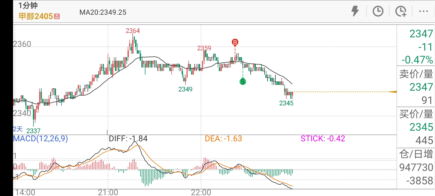
Task: Open the 1分钟 timeframe selector
Action: [28, 5]
